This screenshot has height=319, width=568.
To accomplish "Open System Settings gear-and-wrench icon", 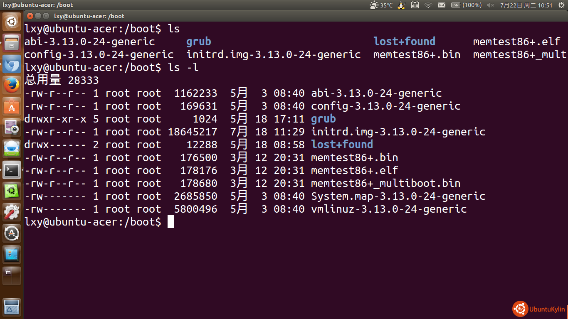I will click(x=12, y=212).
